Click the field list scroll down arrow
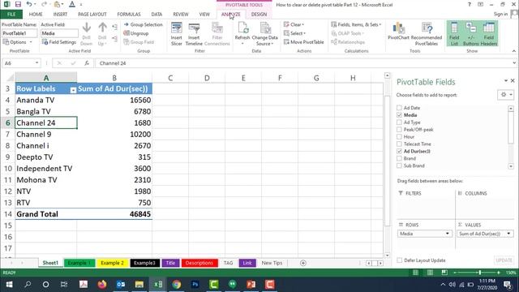This screenshot has width=519, height=292. click(x=511, y=166)
